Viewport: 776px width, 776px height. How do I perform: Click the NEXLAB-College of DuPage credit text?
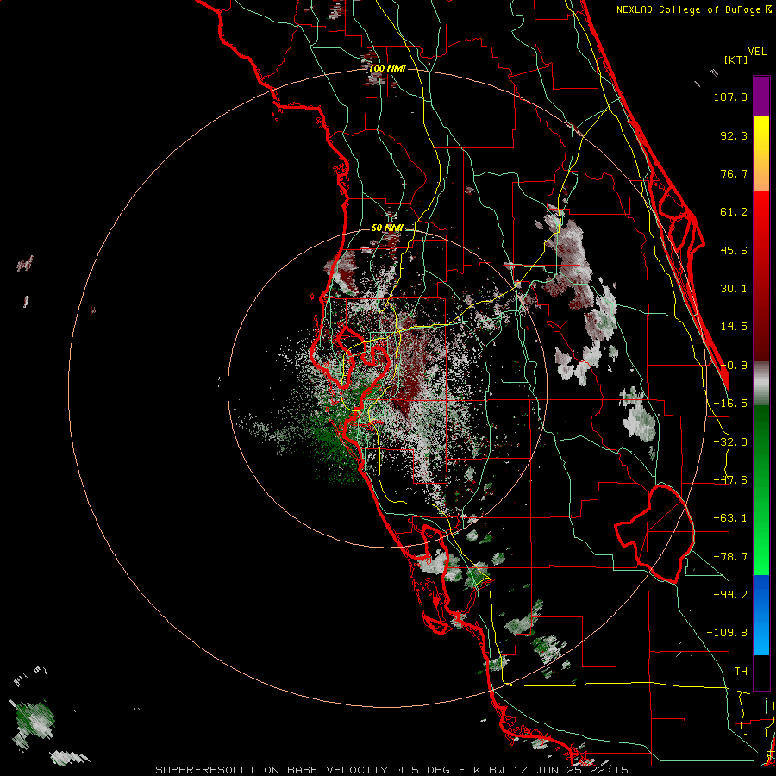pyautogui.click(x=688, y=9)
